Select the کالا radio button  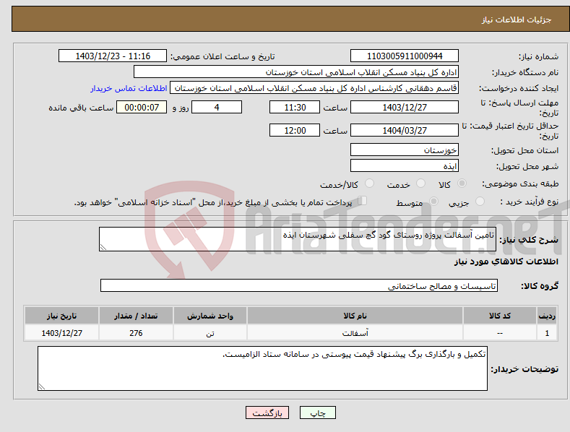point(462,183)
